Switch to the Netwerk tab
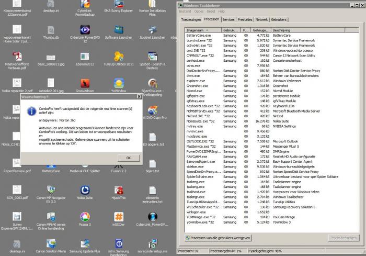 [x=261, y=20]
